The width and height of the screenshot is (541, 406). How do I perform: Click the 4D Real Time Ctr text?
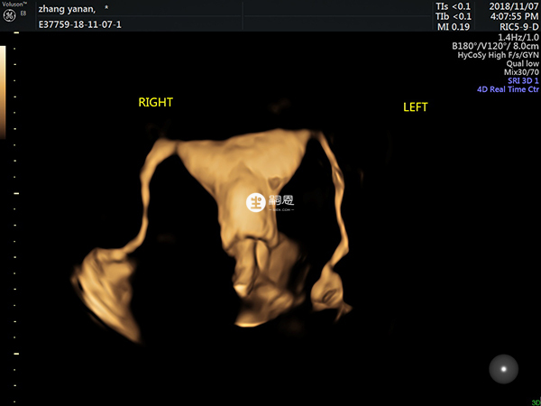508,90
